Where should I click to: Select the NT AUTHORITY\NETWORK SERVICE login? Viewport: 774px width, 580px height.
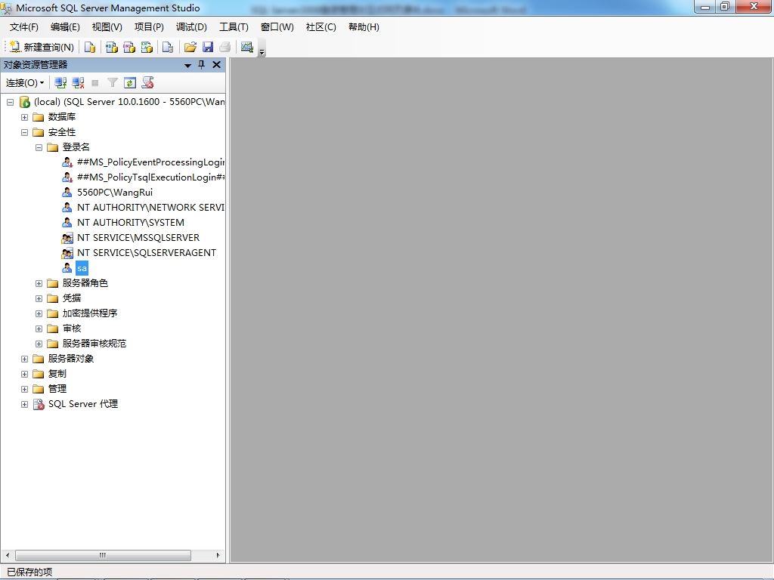[x=150, y=208]
